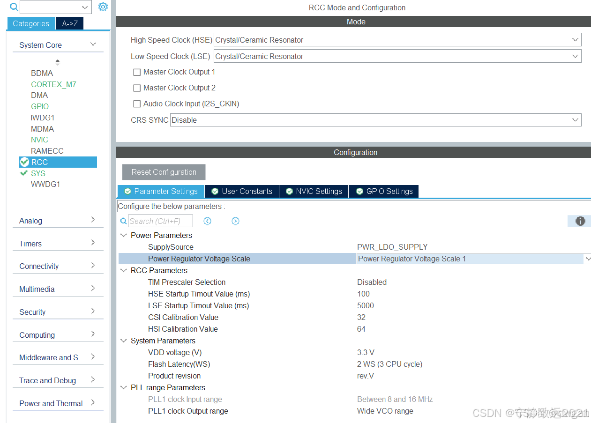Click the parameter Search (Ctrl+F) field
This screenshot has width=591, height=423.
pyautogui.click(x=160, y=221)
